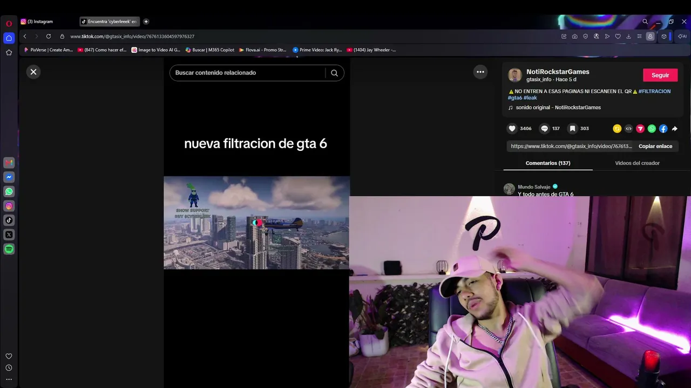
Task: Open the Opera main menu logo
Action: coord(9,24)
